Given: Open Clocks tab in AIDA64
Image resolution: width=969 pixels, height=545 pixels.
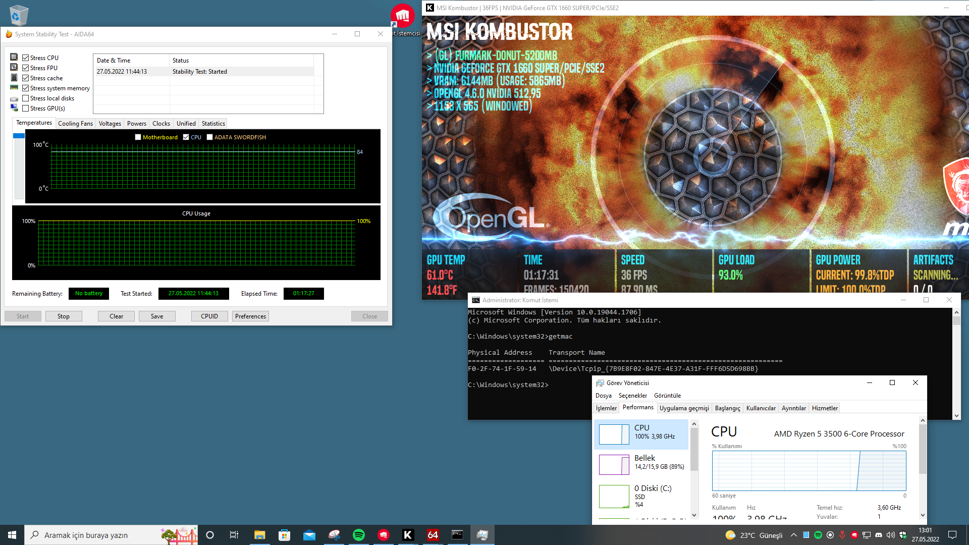Looking at the screenshot, I should click(x=161, y=124).
